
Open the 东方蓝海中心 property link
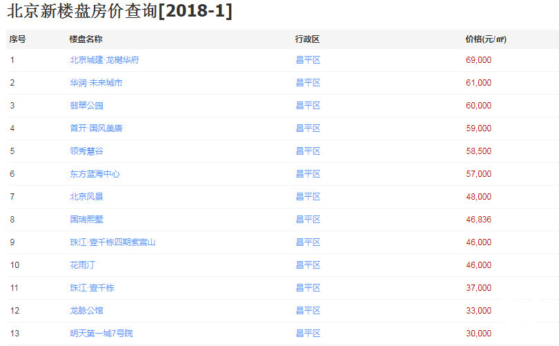(x=95, y=174)
